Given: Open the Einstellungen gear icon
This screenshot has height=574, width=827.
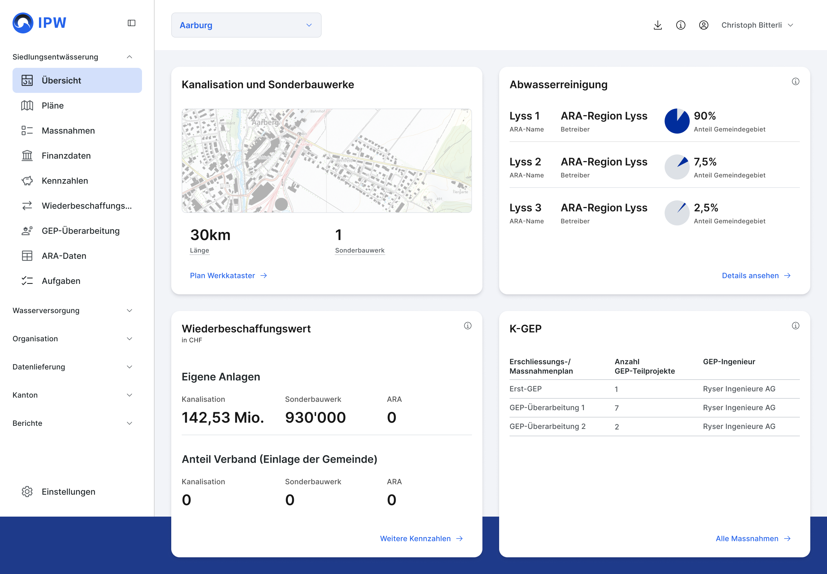Looking at the screenshot, I should [x=27, y=492].
